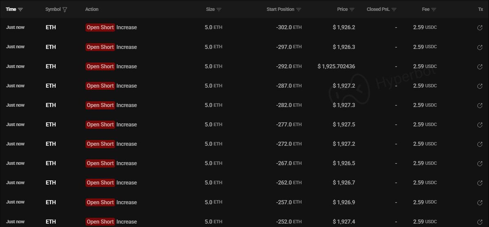Image resolution: width=489 pixels, height=227 pixels.
Task: Open the Symbol filter funnel
Action: click(65, 9)
